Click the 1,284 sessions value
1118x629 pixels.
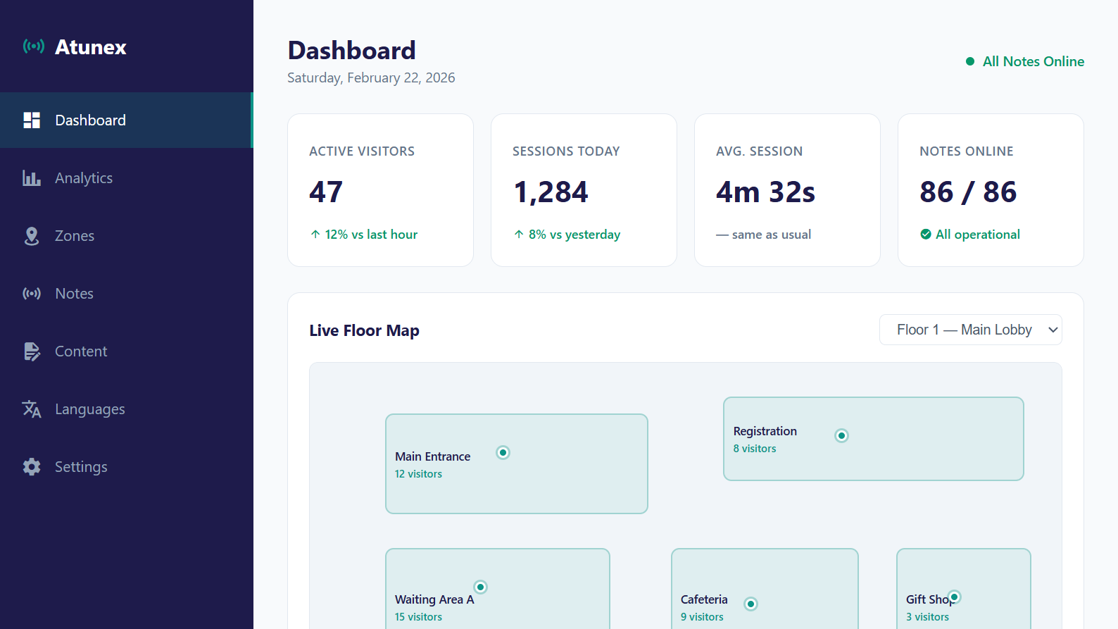551,192
